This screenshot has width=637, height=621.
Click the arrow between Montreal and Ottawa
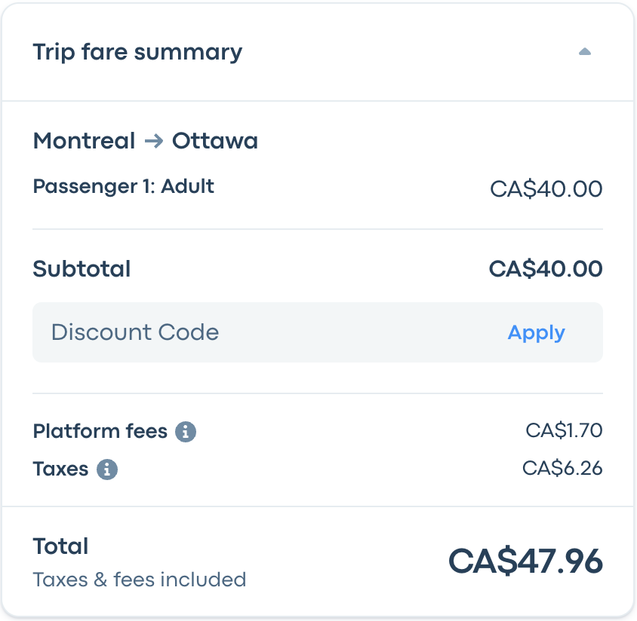click(x=154, y=141)
